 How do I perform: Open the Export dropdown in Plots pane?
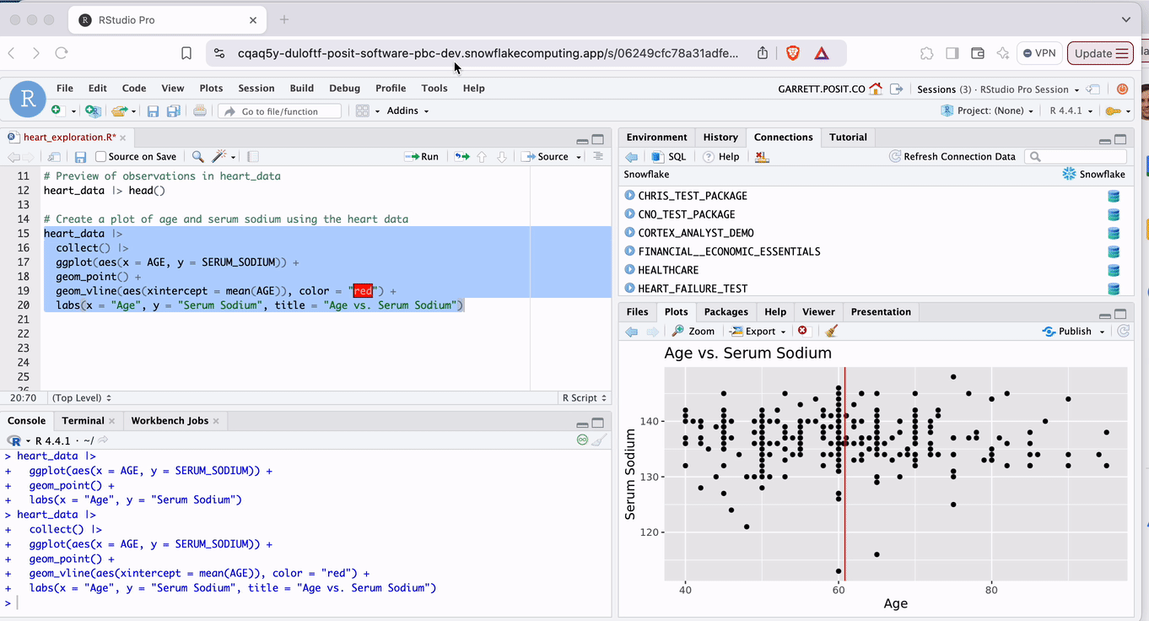758,332
